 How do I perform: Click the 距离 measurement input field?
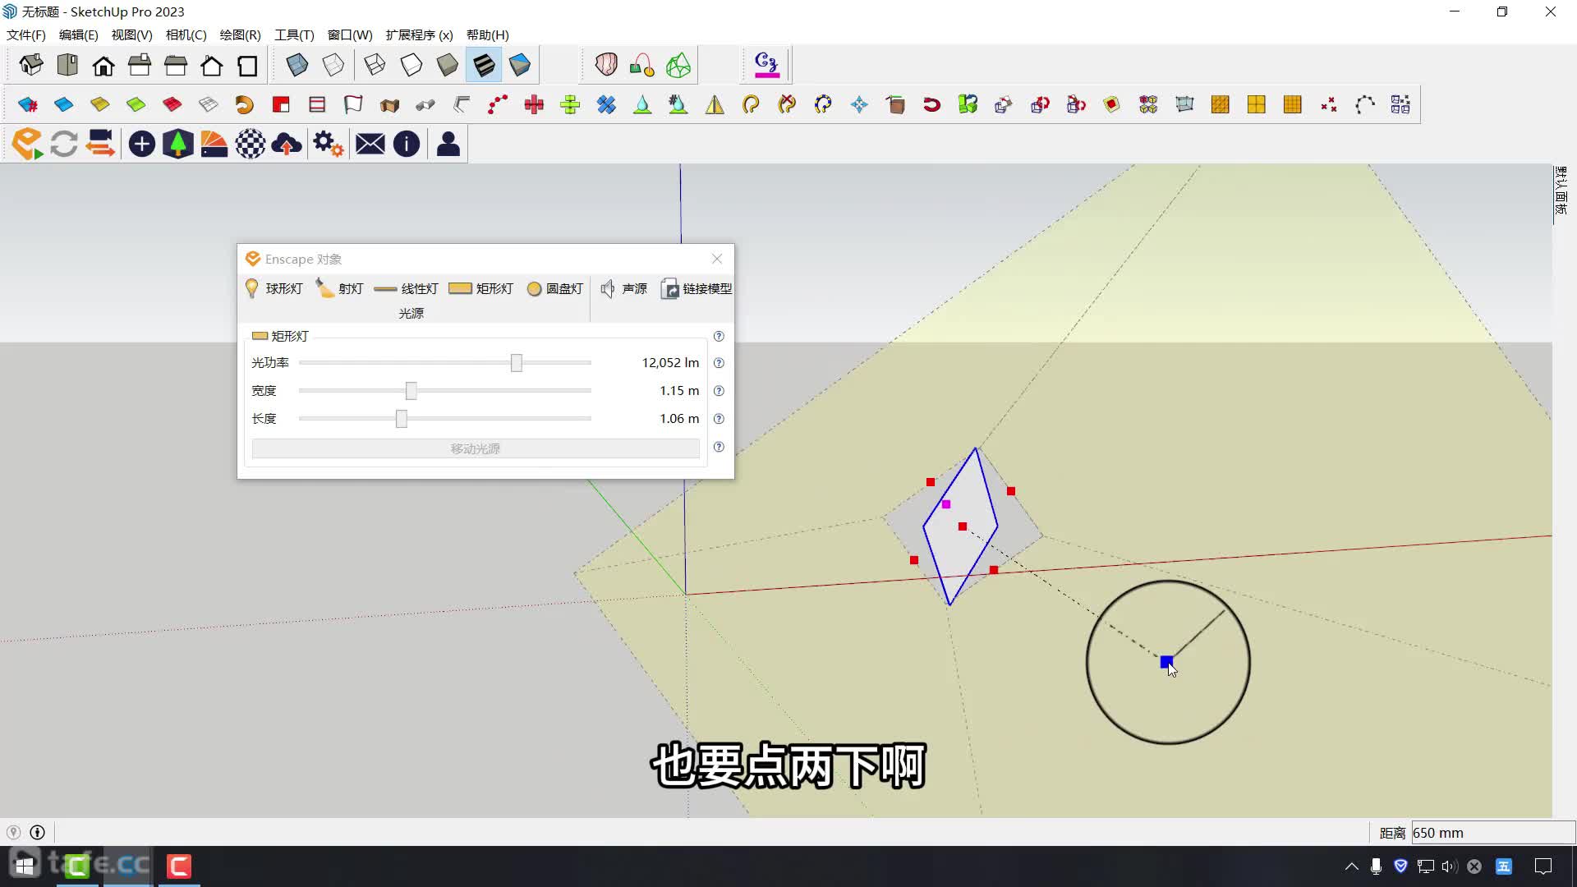pos(1493,833)
